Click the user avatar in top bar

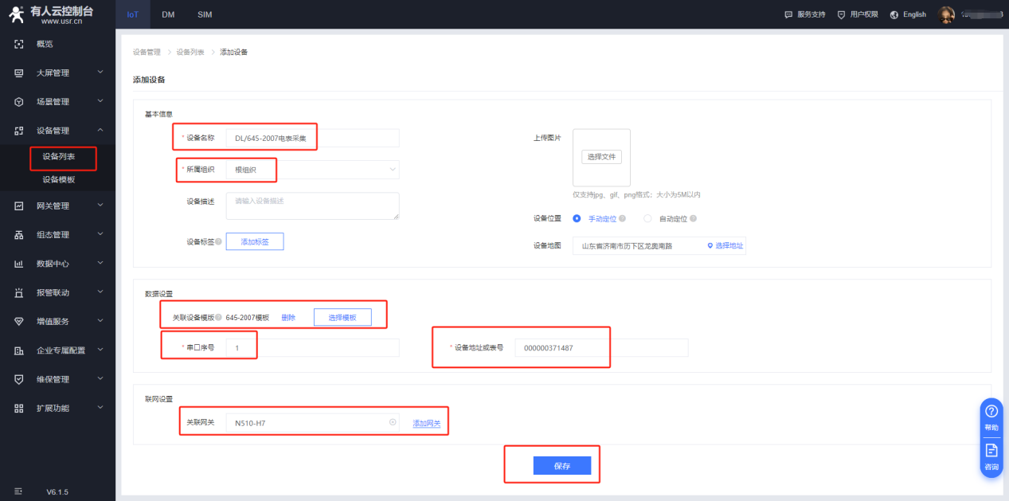[x=946, y=14]
